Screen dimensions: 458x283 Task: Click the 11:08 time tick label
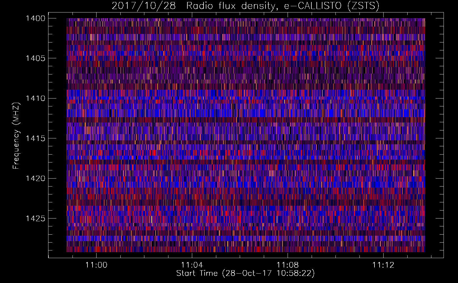pos(288,265)
